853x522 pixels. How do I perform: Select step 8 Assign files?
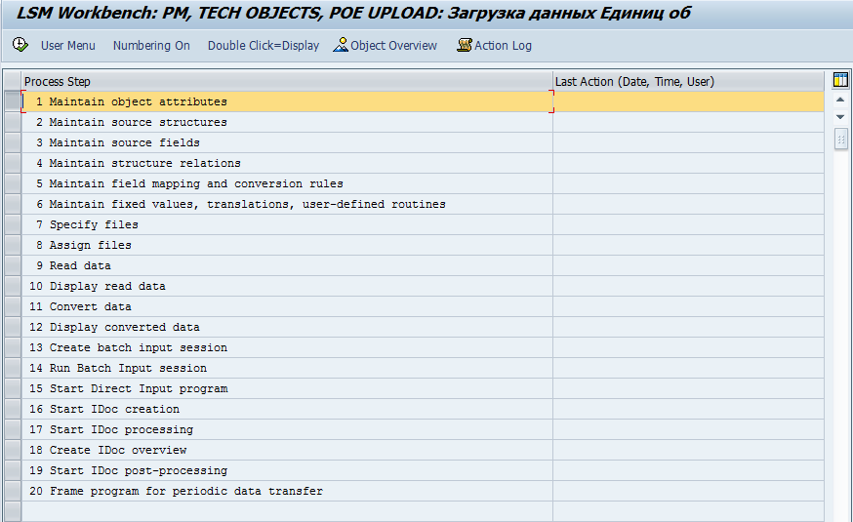pos(287,245)
